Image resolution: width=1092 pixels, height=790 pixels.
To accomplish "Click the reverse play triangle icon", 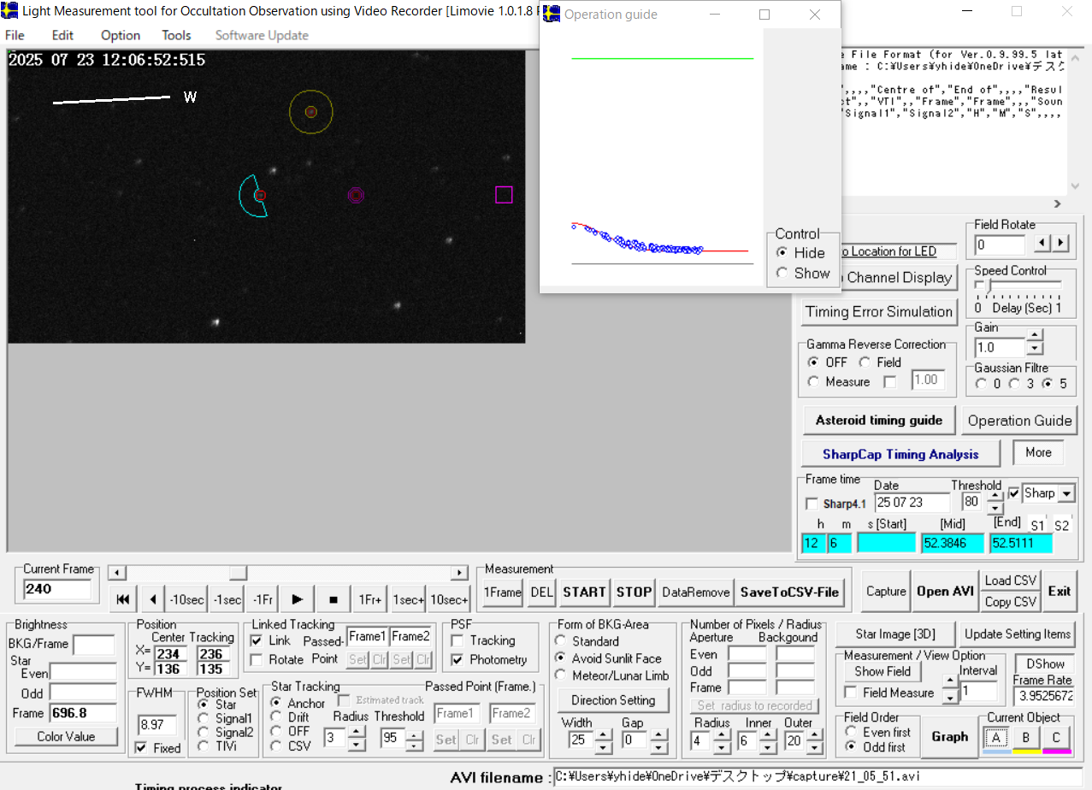I will 152,600.
